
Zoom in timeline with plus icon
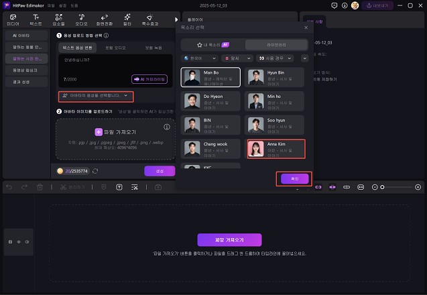pos(418,187)
